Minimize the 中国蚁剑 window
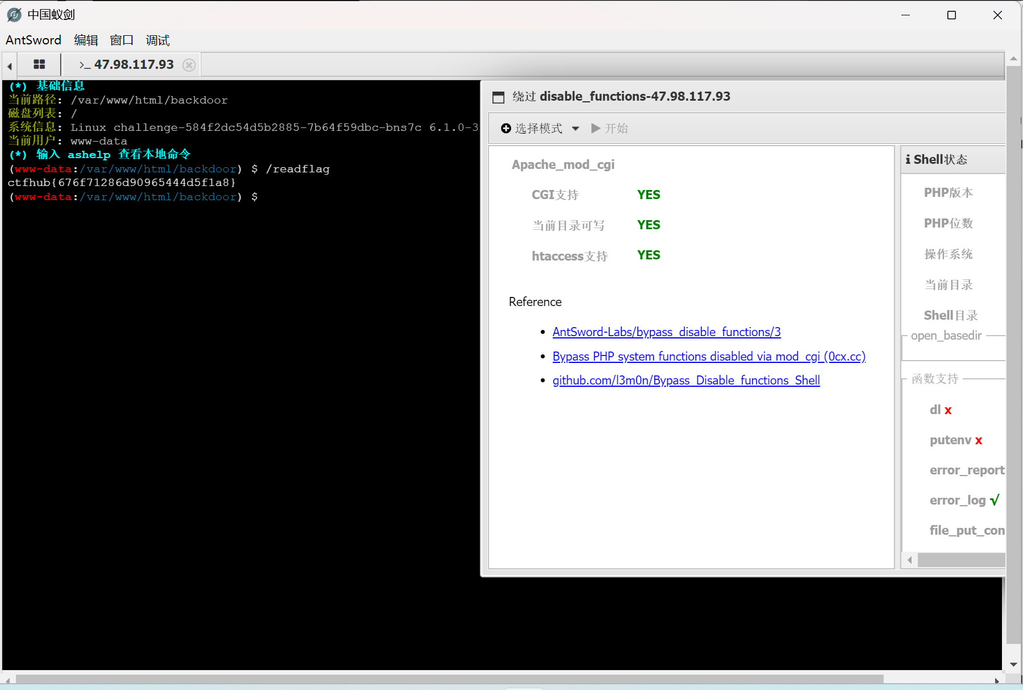This screenshot has height=690, width=1023. tap(906, 15)
